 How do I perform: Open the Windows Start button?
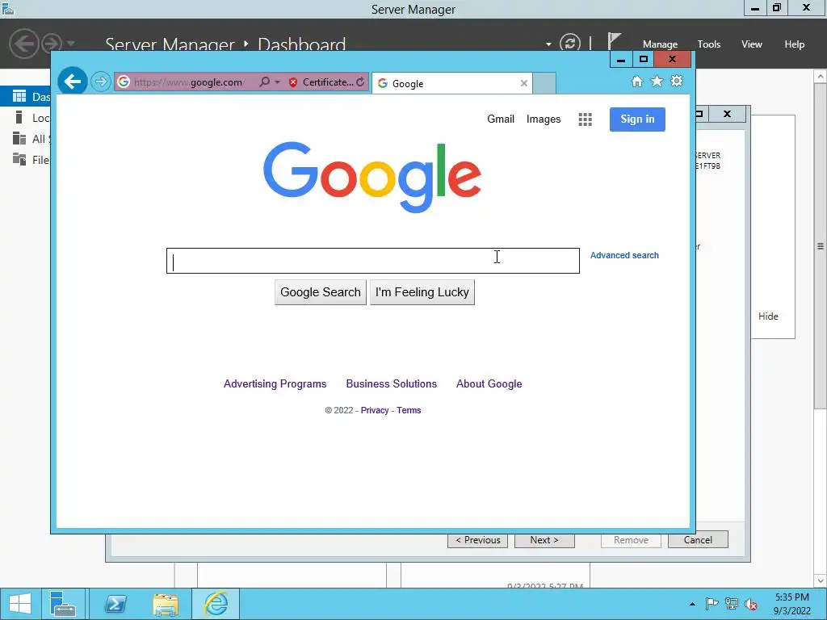pyautogui.click(x=20, y=604)
